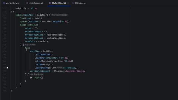Click the 'this: ColumnScope' inlay hint

click(x=59, y=15)
